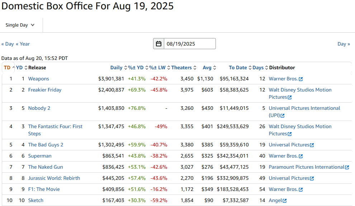Open Warner Bros. link in Superman row

pyautogui.click(x=283, y=156)
